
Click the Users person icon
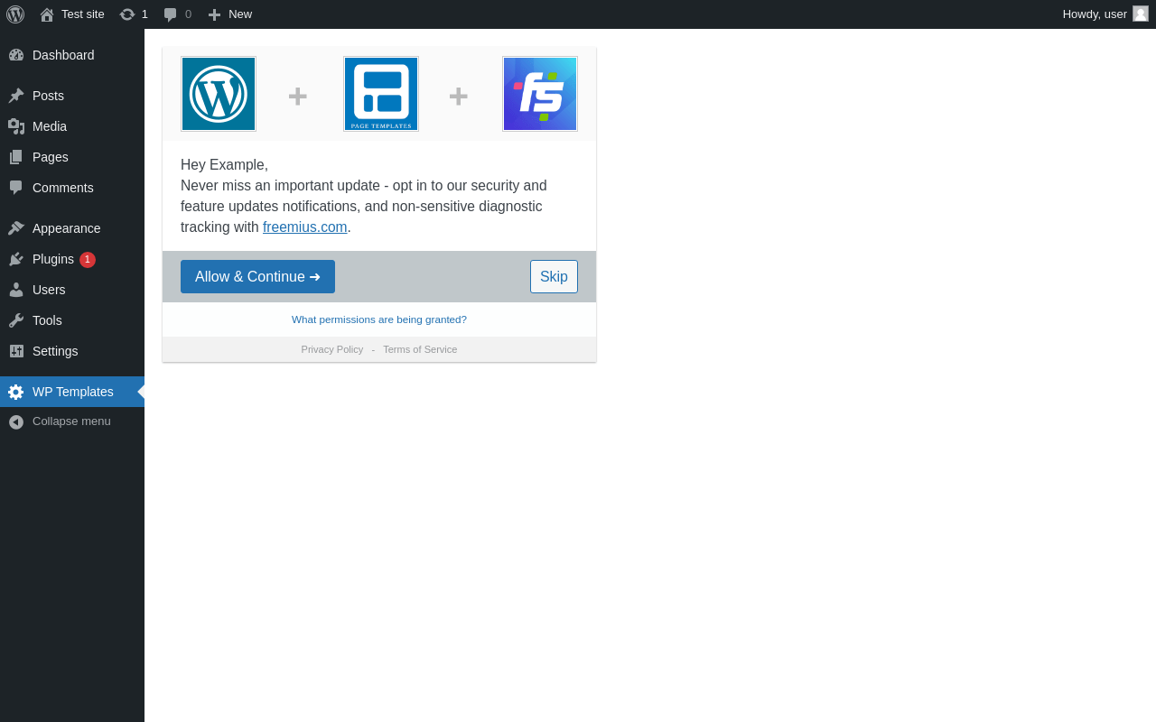pos(16,290)
